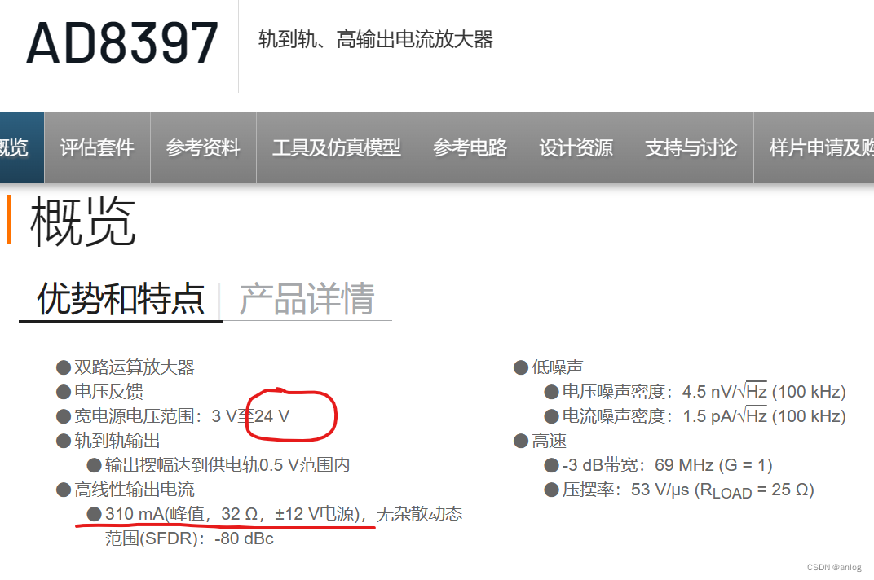Click the 轨到轨、高输出电流放大器 subtitle
Screen dimensions: 874x580
tap(376, 40)
